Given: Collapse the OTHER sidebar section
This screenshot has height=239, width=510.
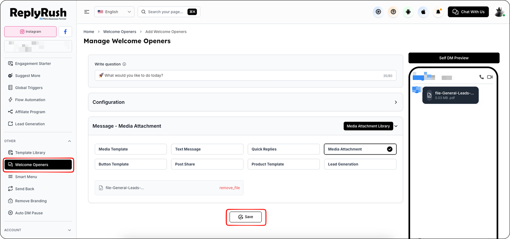Looking at the screenshot, I should click(69, 141).
